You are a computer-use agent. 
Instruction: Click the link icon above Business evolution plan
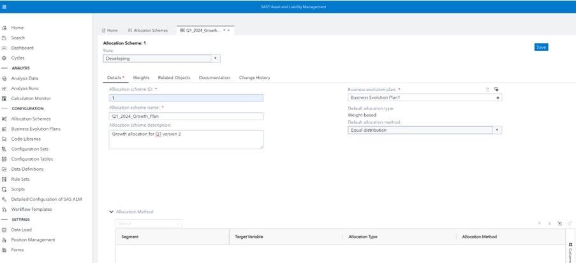(x=496, y=90)
